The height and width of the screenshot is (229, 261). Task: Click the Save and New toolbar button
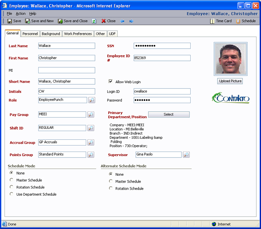click(39, 21)
